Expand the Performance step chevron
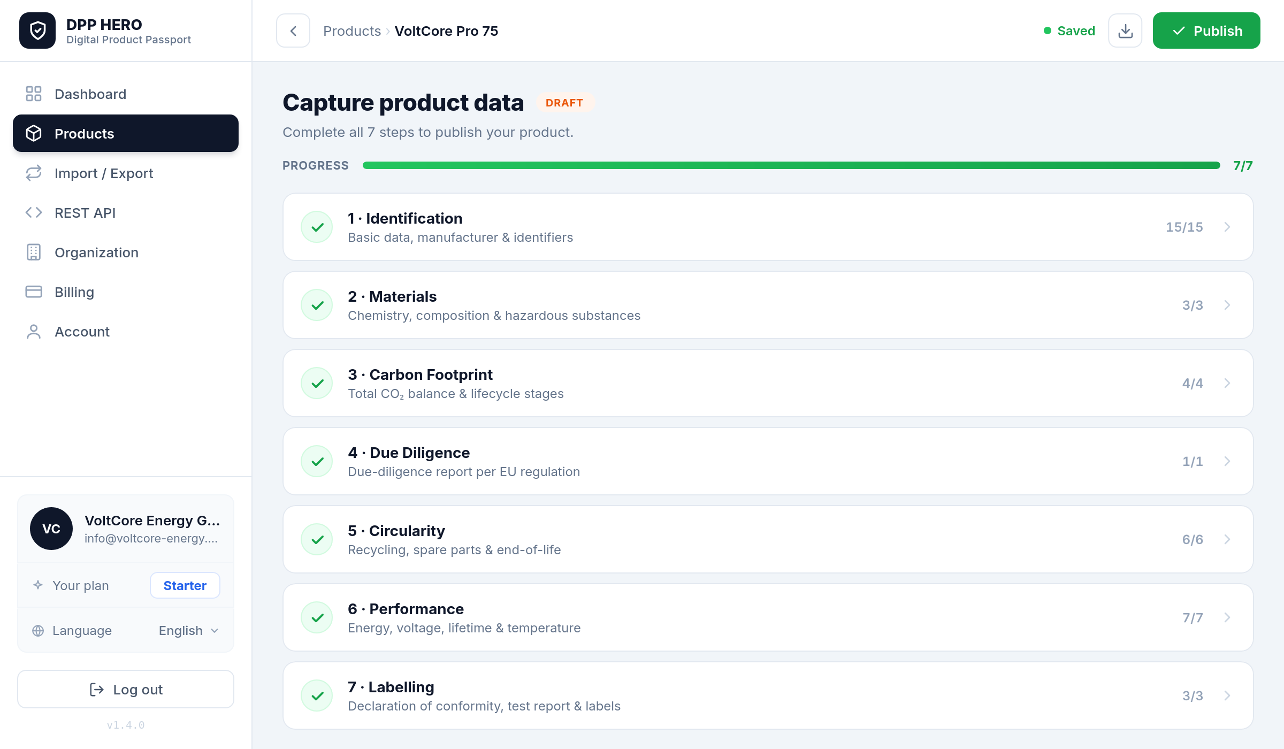 click(x=1227, y=617)
